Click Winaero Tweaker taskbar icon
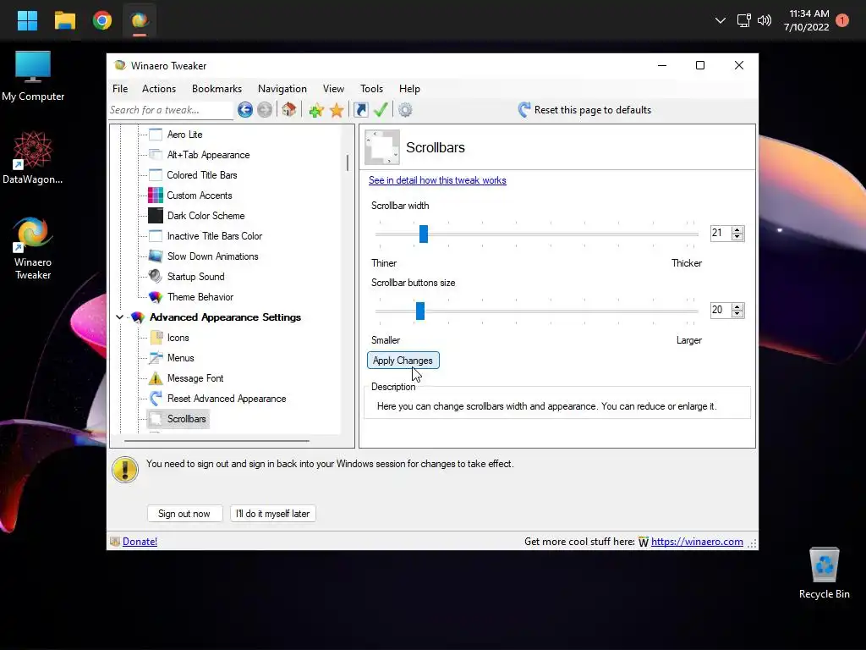The height and width of the screenshot is (650, 866). coord(140,20)
